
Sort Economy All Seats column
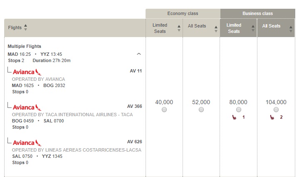pyautogui.click(x=216, y=28)
